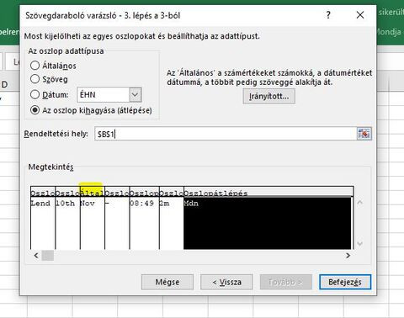
Task: Select the Általános data type radio button
Action: coord(35,66)
